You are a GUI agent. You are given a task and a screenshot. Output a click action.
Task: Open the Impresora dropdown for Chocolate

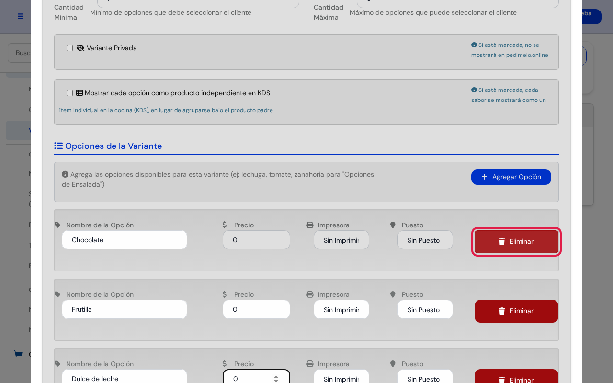341,240
